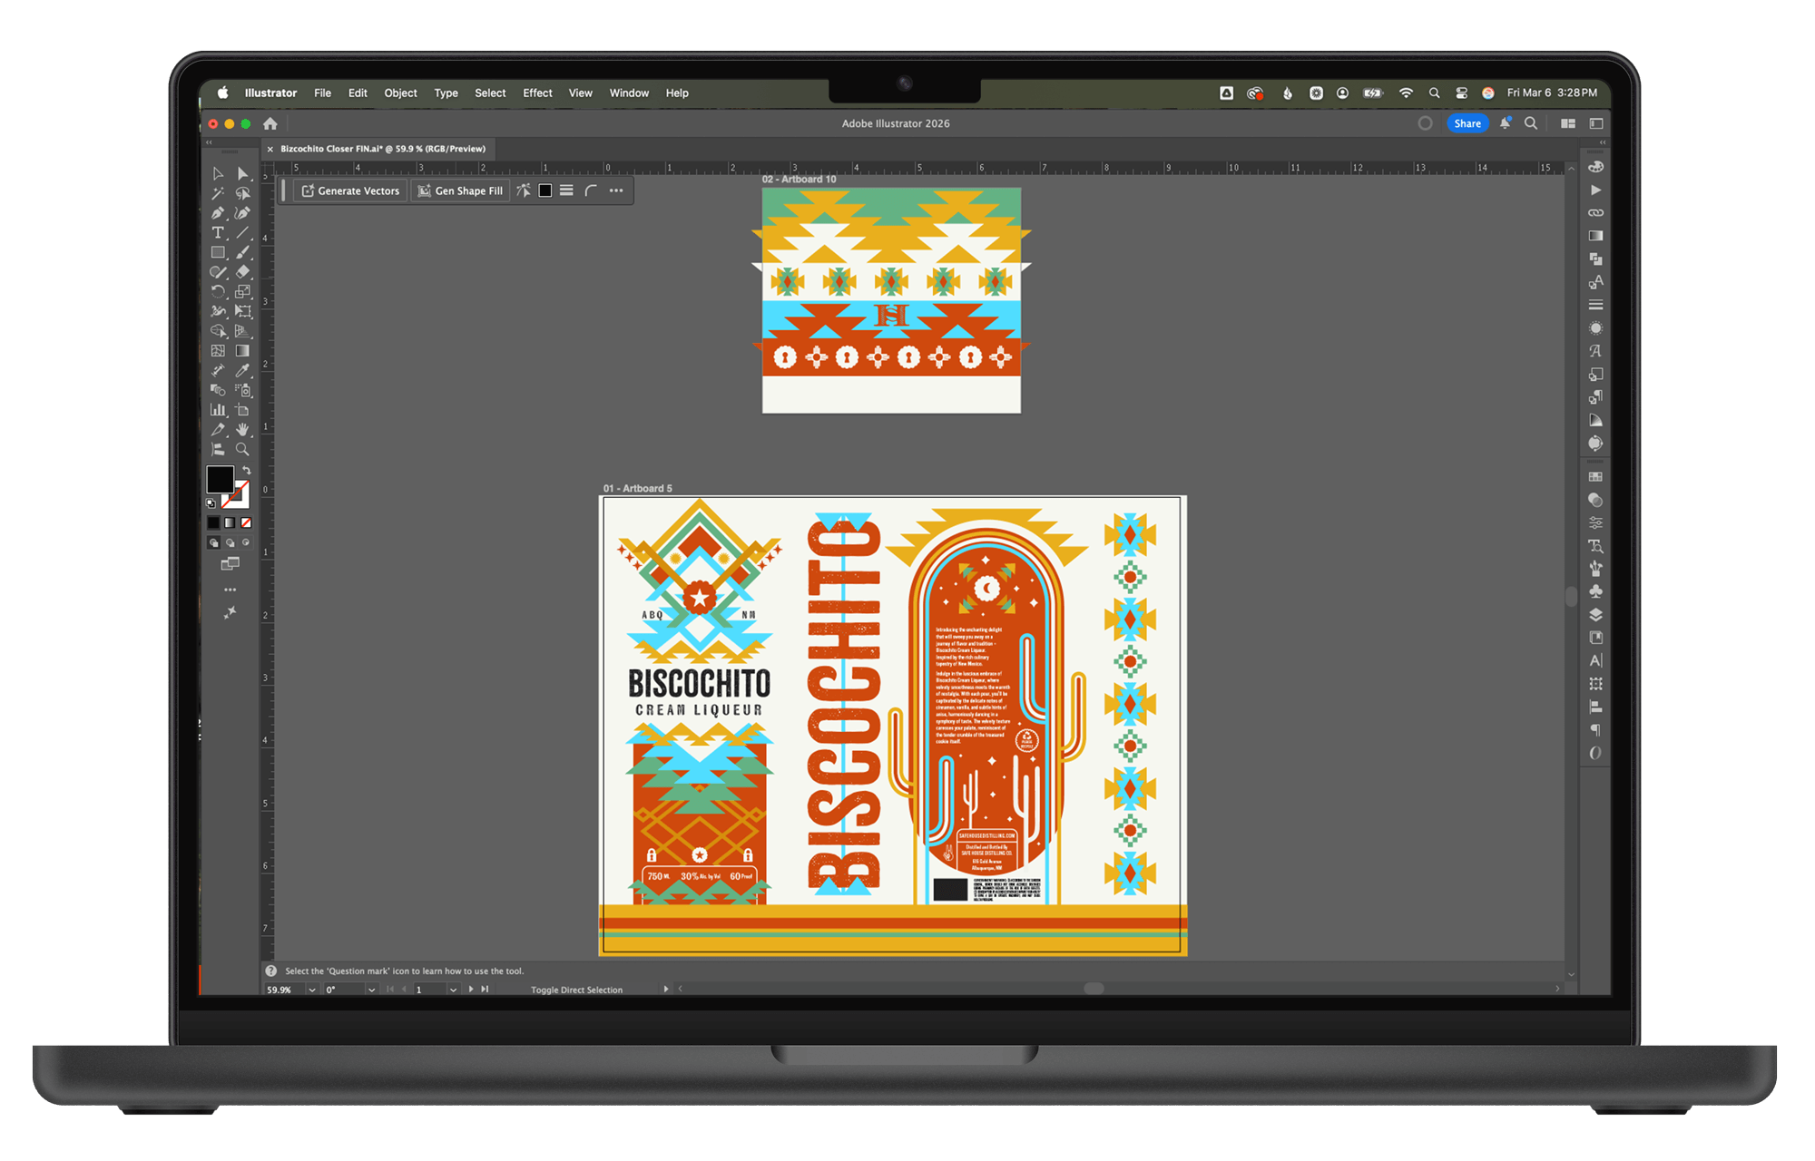Select the Pen tool
This screenshot has width=1815, height=1161.
[x=218, y=213]
